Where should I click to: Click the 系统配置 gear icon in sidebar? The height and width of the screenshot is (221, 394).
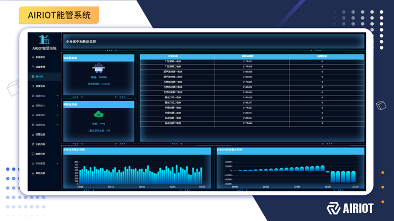(33, 163)
